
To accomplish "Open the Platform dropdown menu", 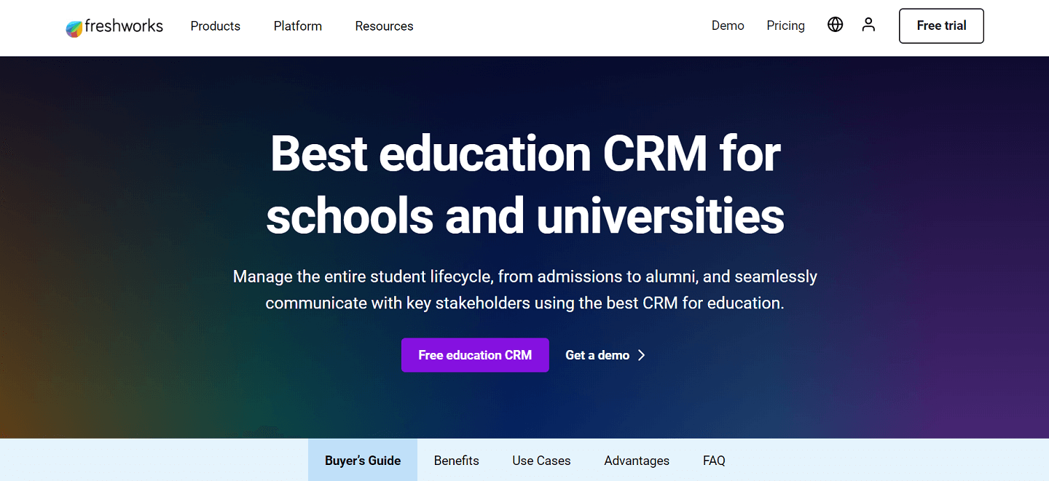I will (297, 25).
